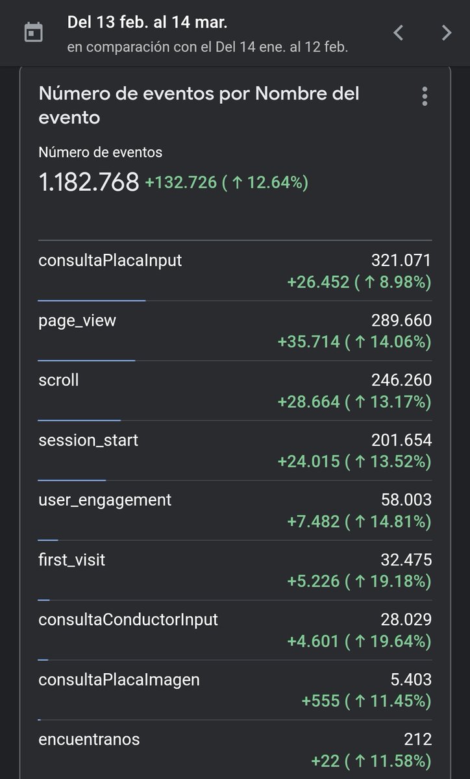Tap the value 28.029
470x779 pixels.
(x=406, y=619)
